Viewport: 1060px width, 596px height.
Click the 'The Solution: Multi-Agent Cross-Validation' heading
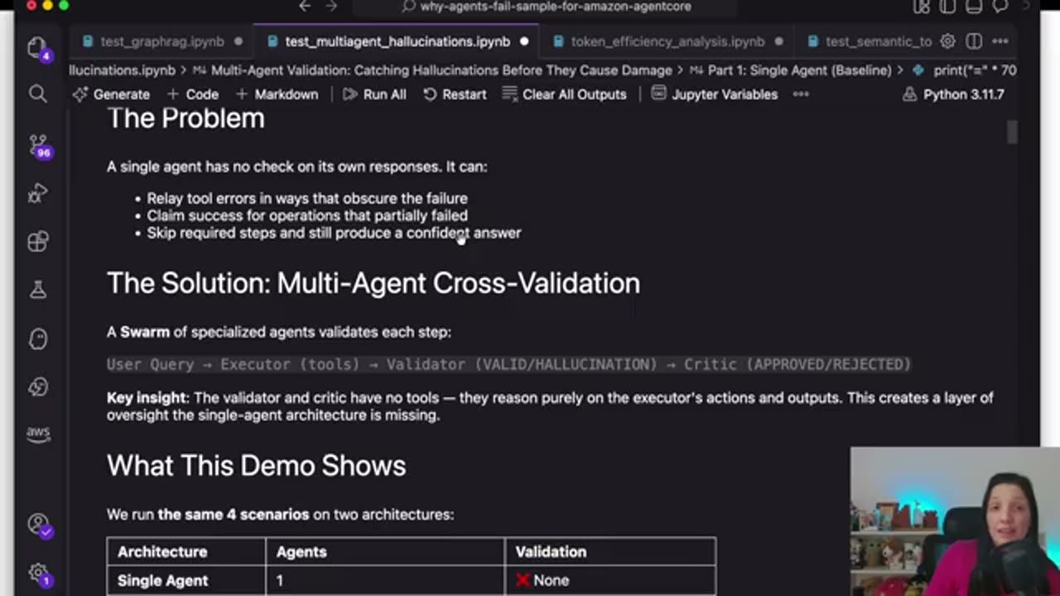tap(373, 283)
